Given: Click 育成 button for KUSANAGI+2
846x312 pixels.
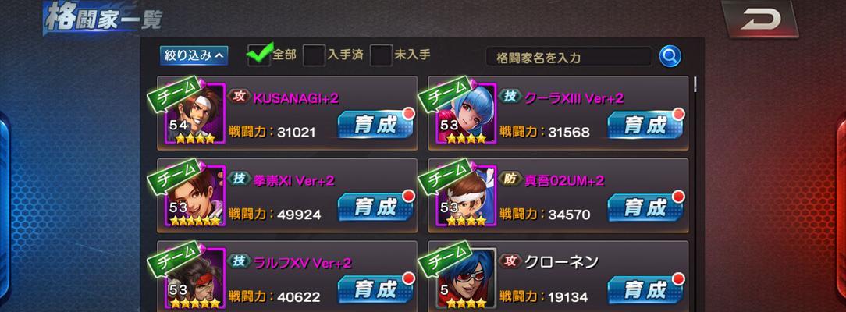Looking at the screenshot, I should [375, 125].
